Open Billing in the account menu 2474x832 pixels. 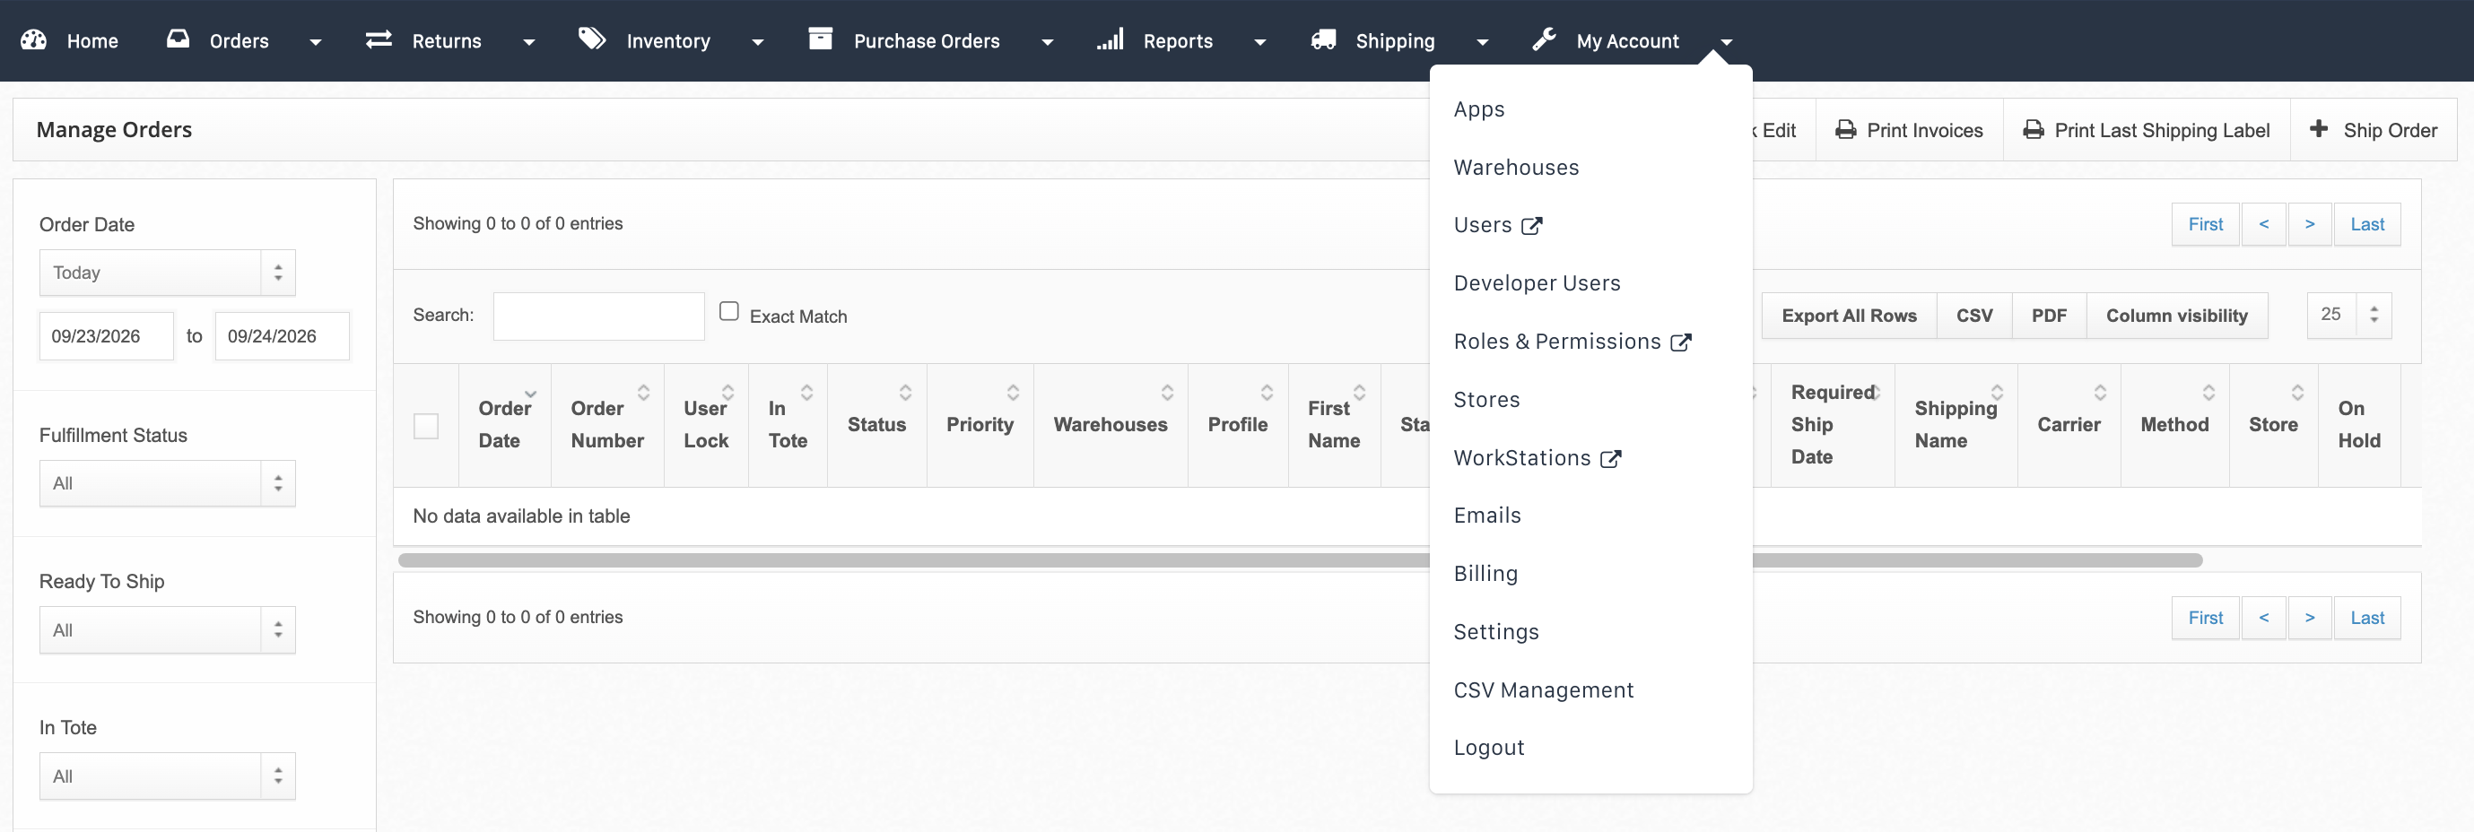click(1485, 574)
